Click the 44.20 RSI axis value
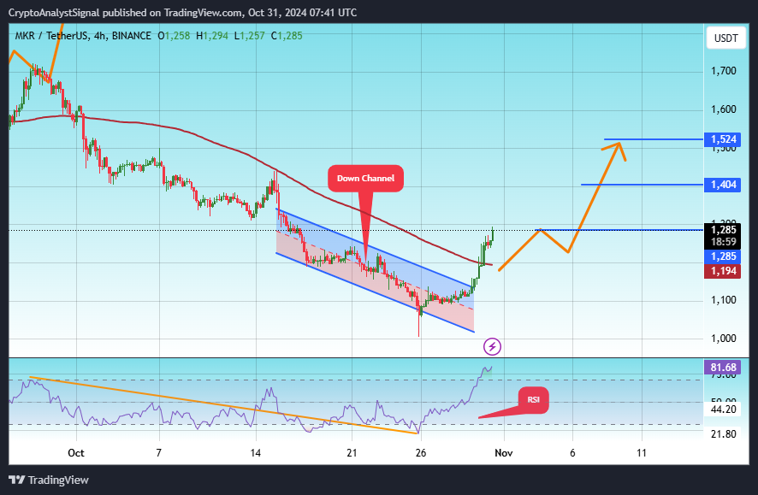The height and width of the screenshot is (495, 758). coord(724,410)
